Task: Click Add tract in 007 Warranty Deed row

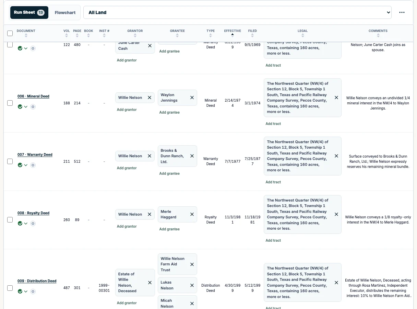Action: click(x=273, y=182)
